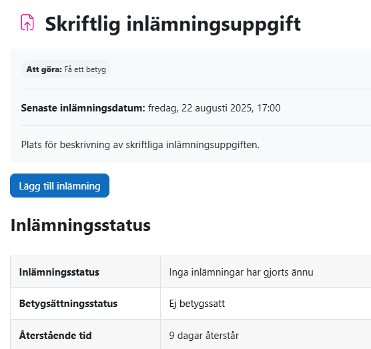371x349 pixels.
Task: Select the Inlämningsstatus row label in table
Action: coord(59,272)
